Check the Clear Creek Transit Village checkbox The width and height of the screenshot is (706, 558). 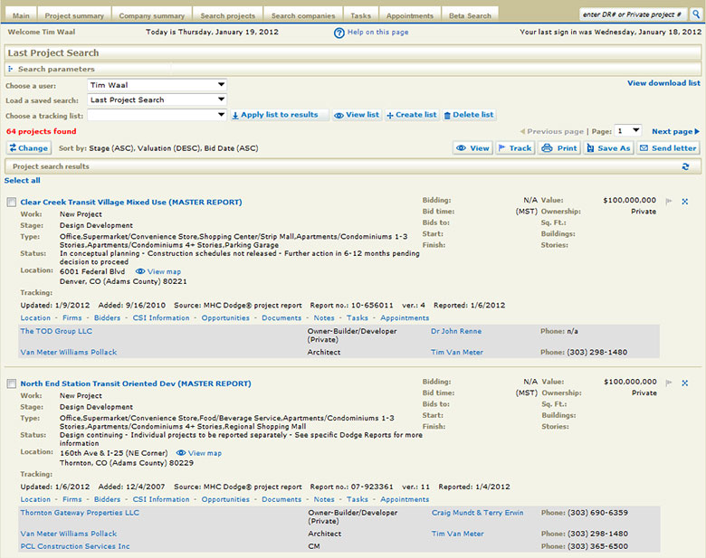point(11,202)
